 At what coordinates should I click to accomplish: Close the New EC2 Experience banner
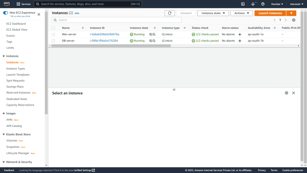[39, 14]
